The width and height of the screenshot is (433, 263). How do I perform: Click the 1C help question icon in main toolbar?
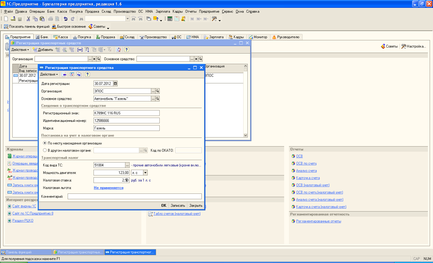tap(156, 19)
